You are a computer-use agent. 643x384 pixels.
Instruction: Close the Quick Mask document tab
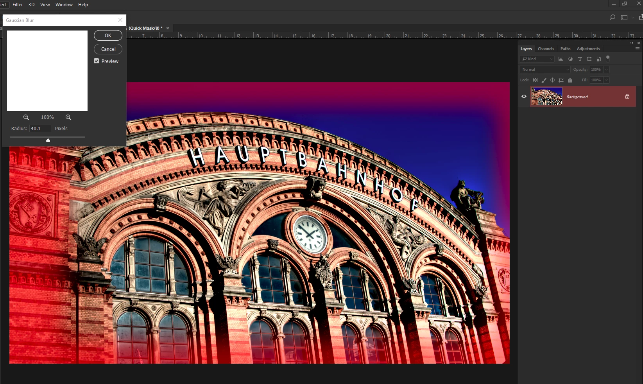[x=168, y=28]
